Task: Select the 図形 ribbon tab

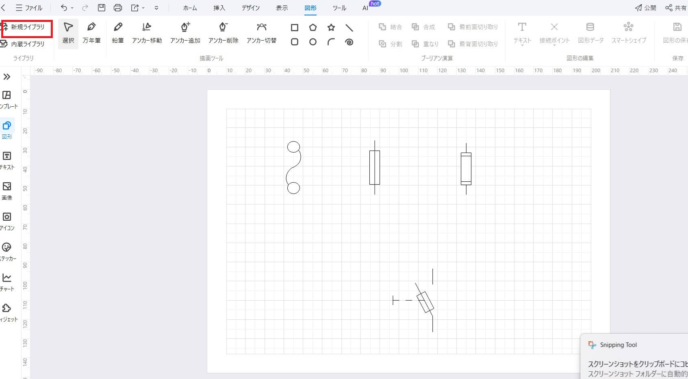Action: [x=310, y=8]
